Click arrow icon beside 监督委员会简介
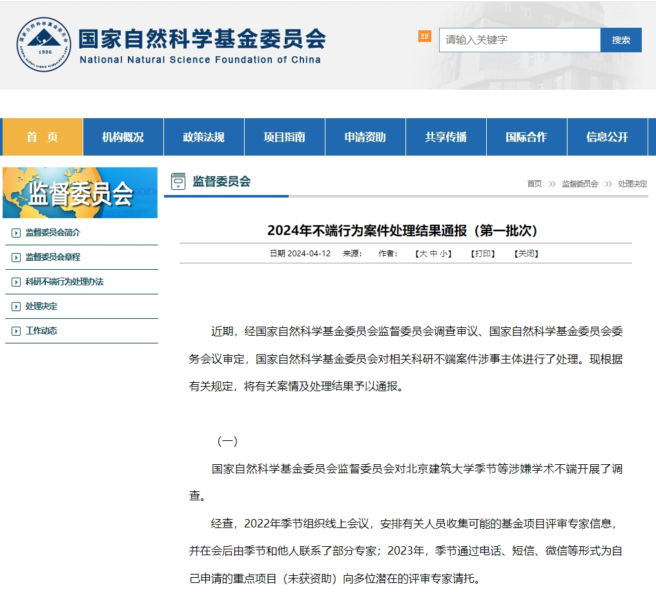Screen dimensions: 656x592 [x=16, y=233]
